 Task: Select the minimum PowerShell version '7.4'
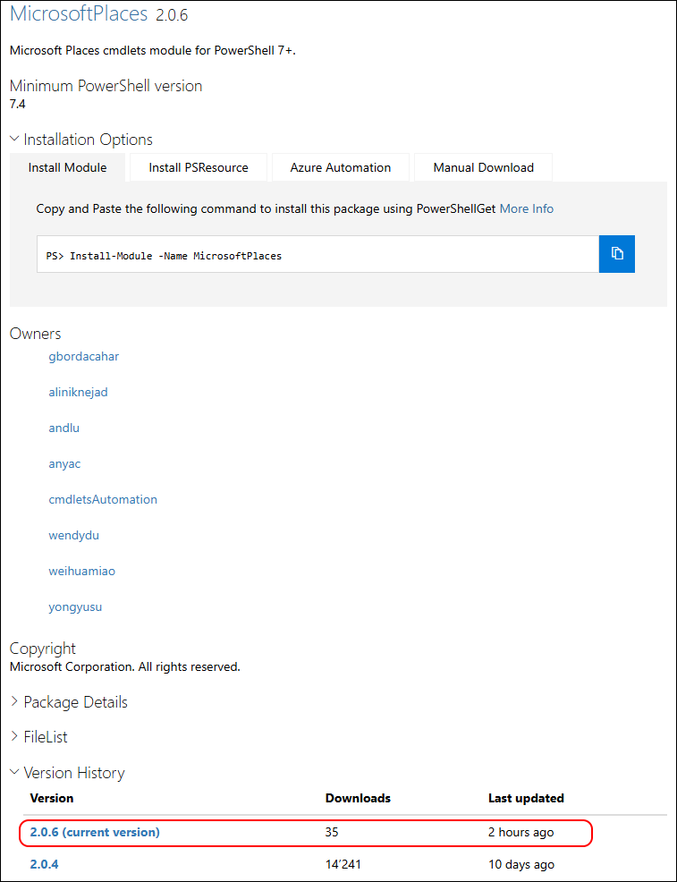point(18,104)
